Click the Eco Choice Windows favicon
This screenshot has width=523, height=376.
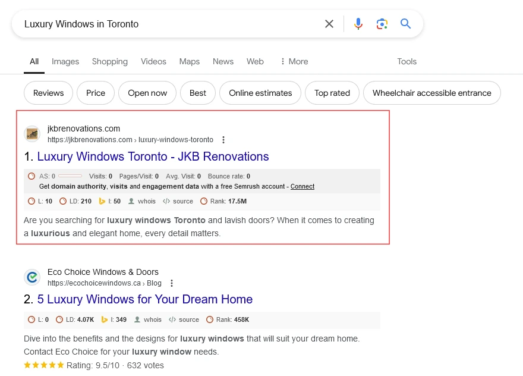click(x=32, y=277)
